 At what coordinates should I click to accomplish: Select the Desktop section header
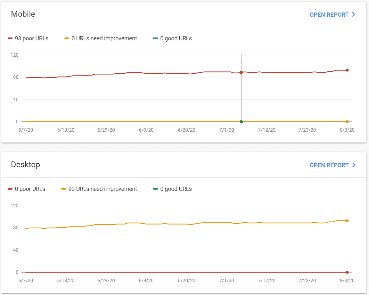[26, 164]
